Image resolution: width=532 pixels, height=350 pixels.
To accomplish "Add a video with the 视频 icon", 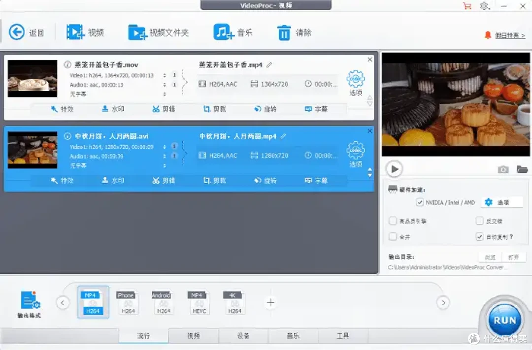I will tap(75, 32).
